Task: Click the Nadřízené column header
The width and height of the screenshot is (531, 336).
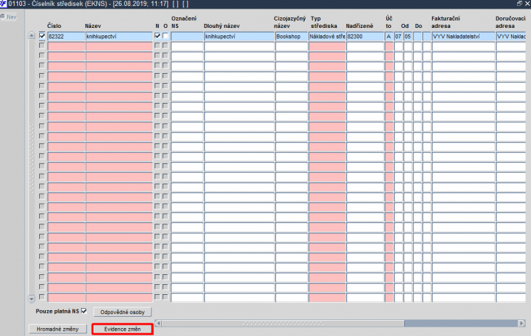Action: point(359,26)
